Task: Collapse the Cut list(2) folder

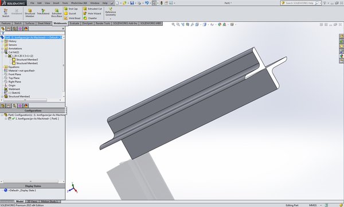Action: [x=2, y=52]
